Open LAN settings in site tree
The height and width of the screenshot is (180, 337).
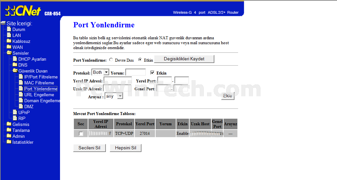coord(16,36)
